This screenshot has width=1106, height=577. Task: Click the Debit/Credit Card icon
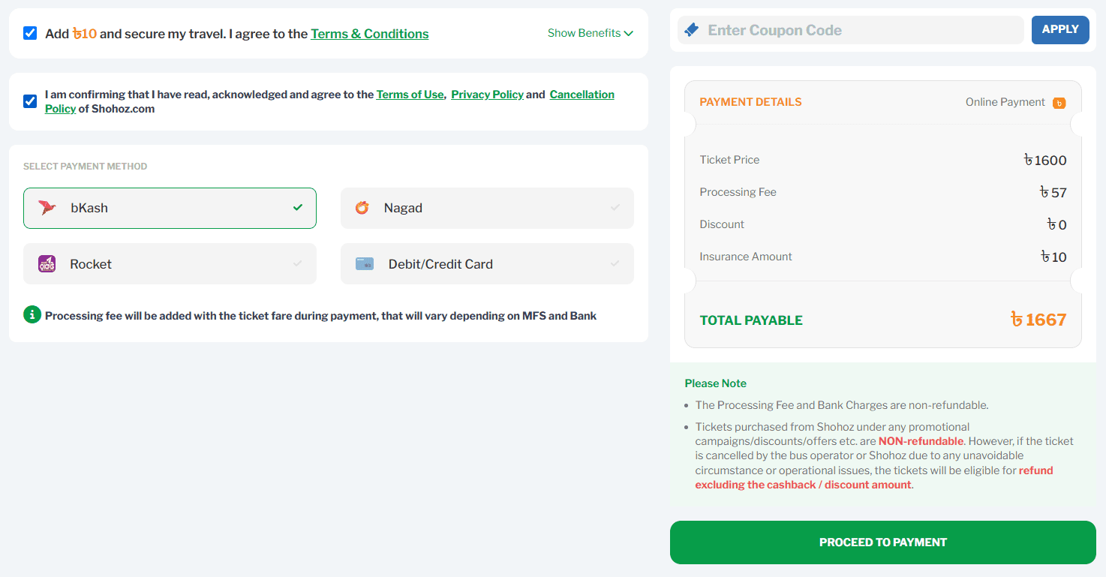click(x=365, y=264)
